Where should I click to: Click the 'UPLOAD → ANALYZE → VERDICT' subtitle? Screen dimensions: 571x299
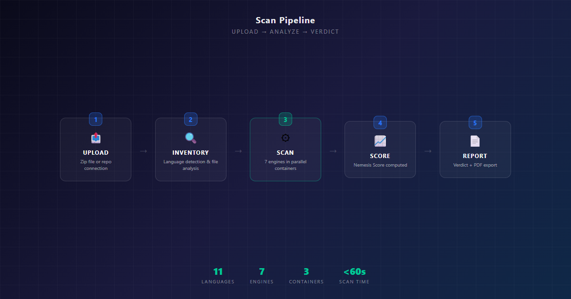coord(285,32)
